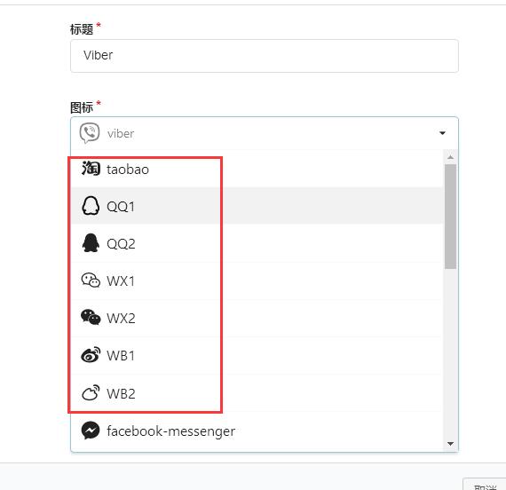Select the facebook-messenger text entry
The image size is (506, 490).
click(171, 431)
